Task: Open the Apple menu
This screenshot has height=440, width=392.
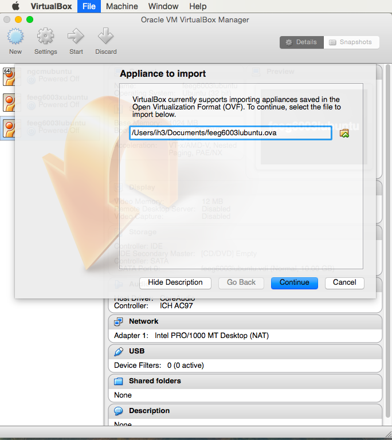Action: [15, 6]
